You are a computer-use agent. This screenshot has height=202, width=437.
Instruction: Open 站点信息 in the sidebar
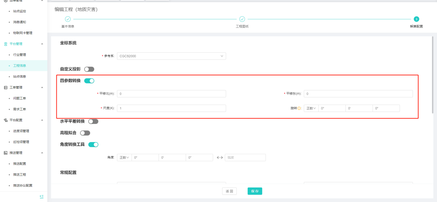coord(20,76)
